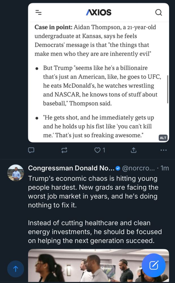Like the post with the heart icon
The image size is (175, 283).
[98, 150]
